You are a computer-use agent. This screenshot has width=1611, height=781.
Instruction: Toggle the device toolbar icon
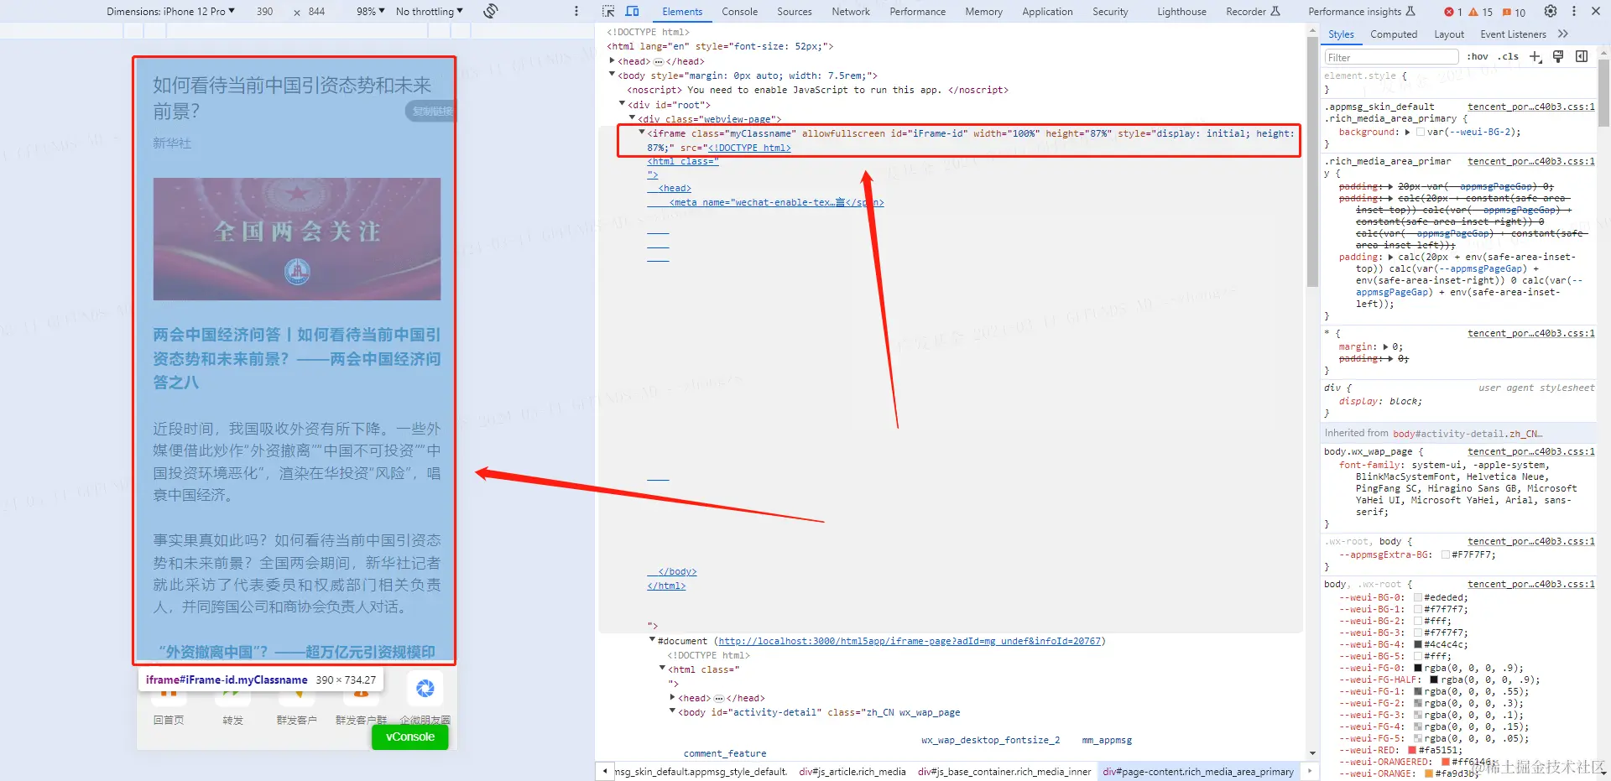point(633,11)
